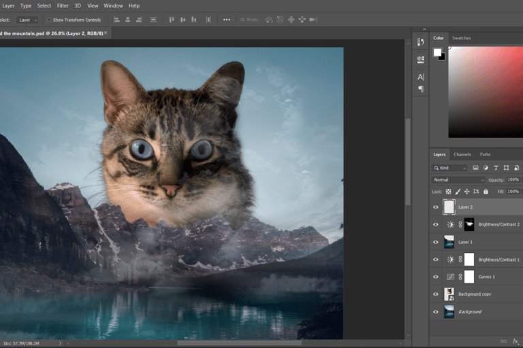Expand status bar info arrow

pos(60,343)
